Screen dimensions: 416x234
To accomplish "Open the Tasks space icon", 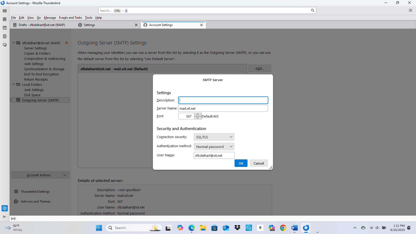I will pyautogui.click(x=5, y=36).
